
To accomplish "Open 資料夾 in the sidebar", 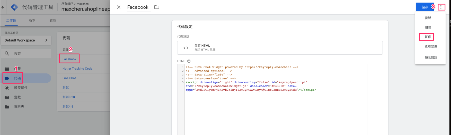I will click(19, 107).
